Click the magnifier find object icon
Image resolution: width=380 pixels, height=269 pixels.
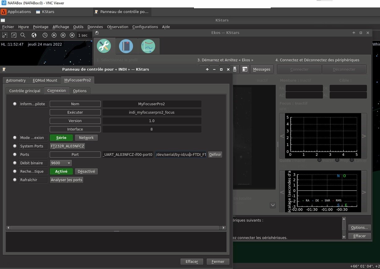pos(23,35)
